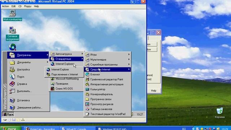The height and width of the screenshot is (130, 231).
Task: Select Средства Internet submenu
Action: [x=108, y=69]
